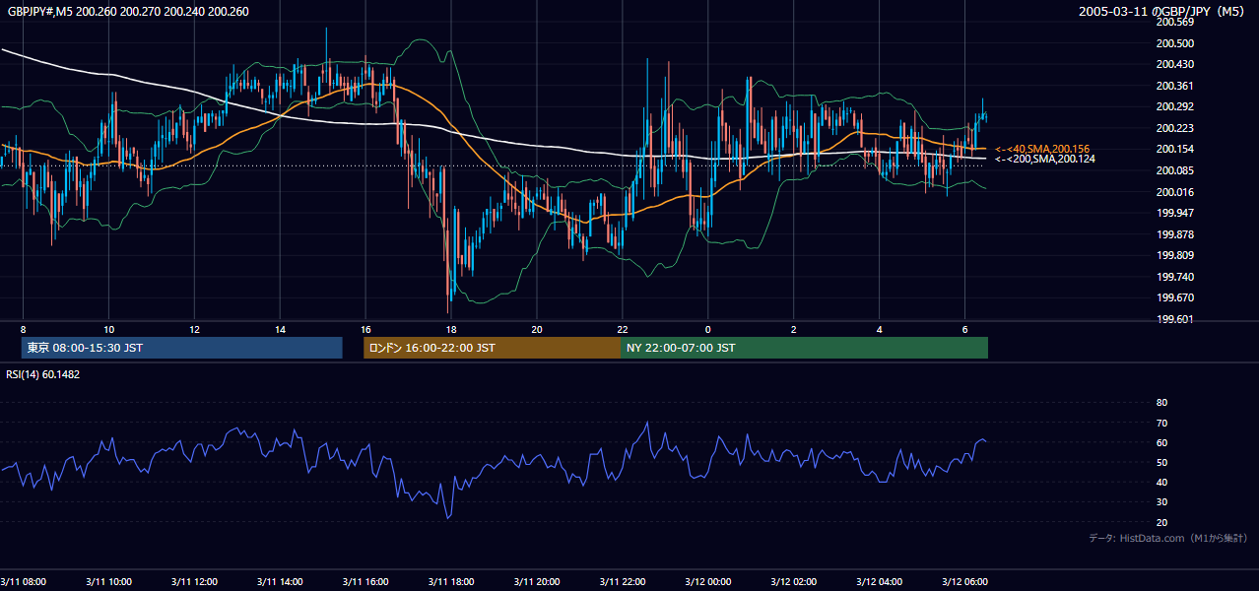
Task: Click the RSI 60 level label
Action: point(1161,442)
